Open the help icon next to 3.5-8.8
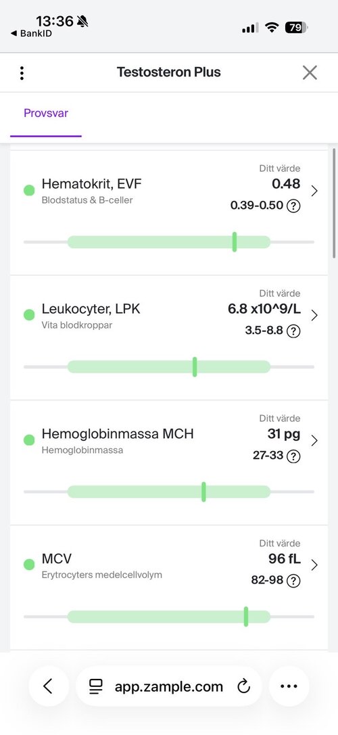The image size is (338, 735). pyautogui.click(x=293, y=331)
